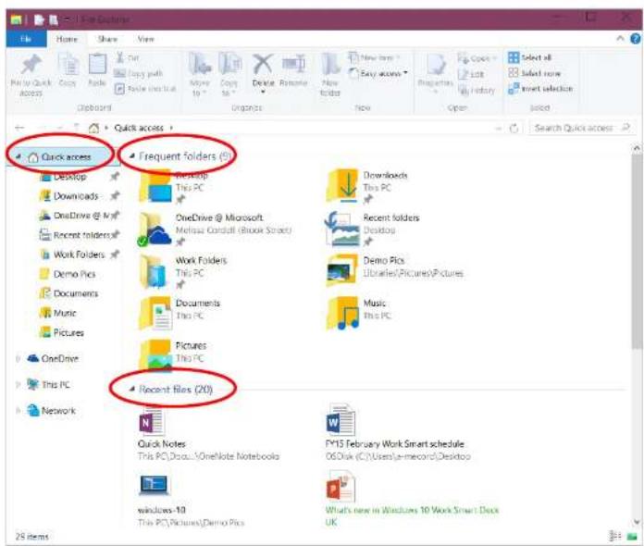
Task: Click the vertical scrollbar in file pane
Action: pyautogui.click(x=637, y=251)
